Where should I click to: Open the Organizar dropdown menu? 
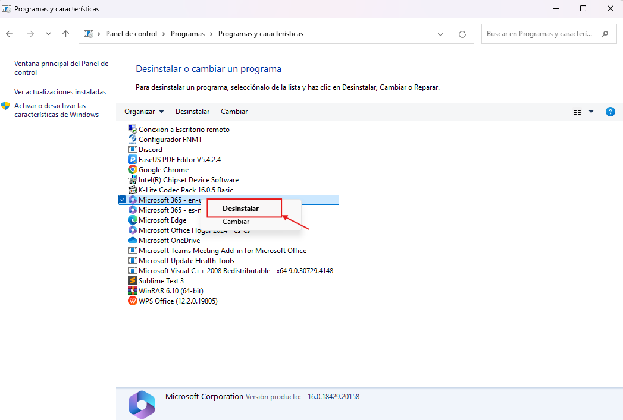coord(144,112)
